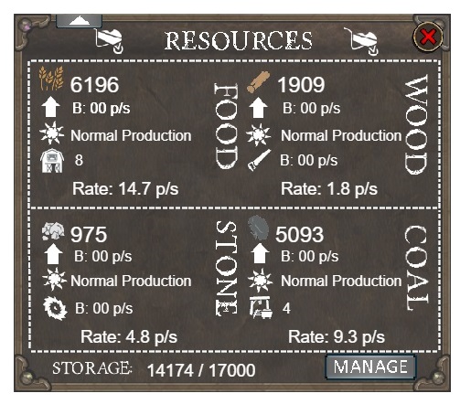This screenshot has width=460, height=404.
Task: Open the MANAGE storage button
Action: tap(370, 367)
